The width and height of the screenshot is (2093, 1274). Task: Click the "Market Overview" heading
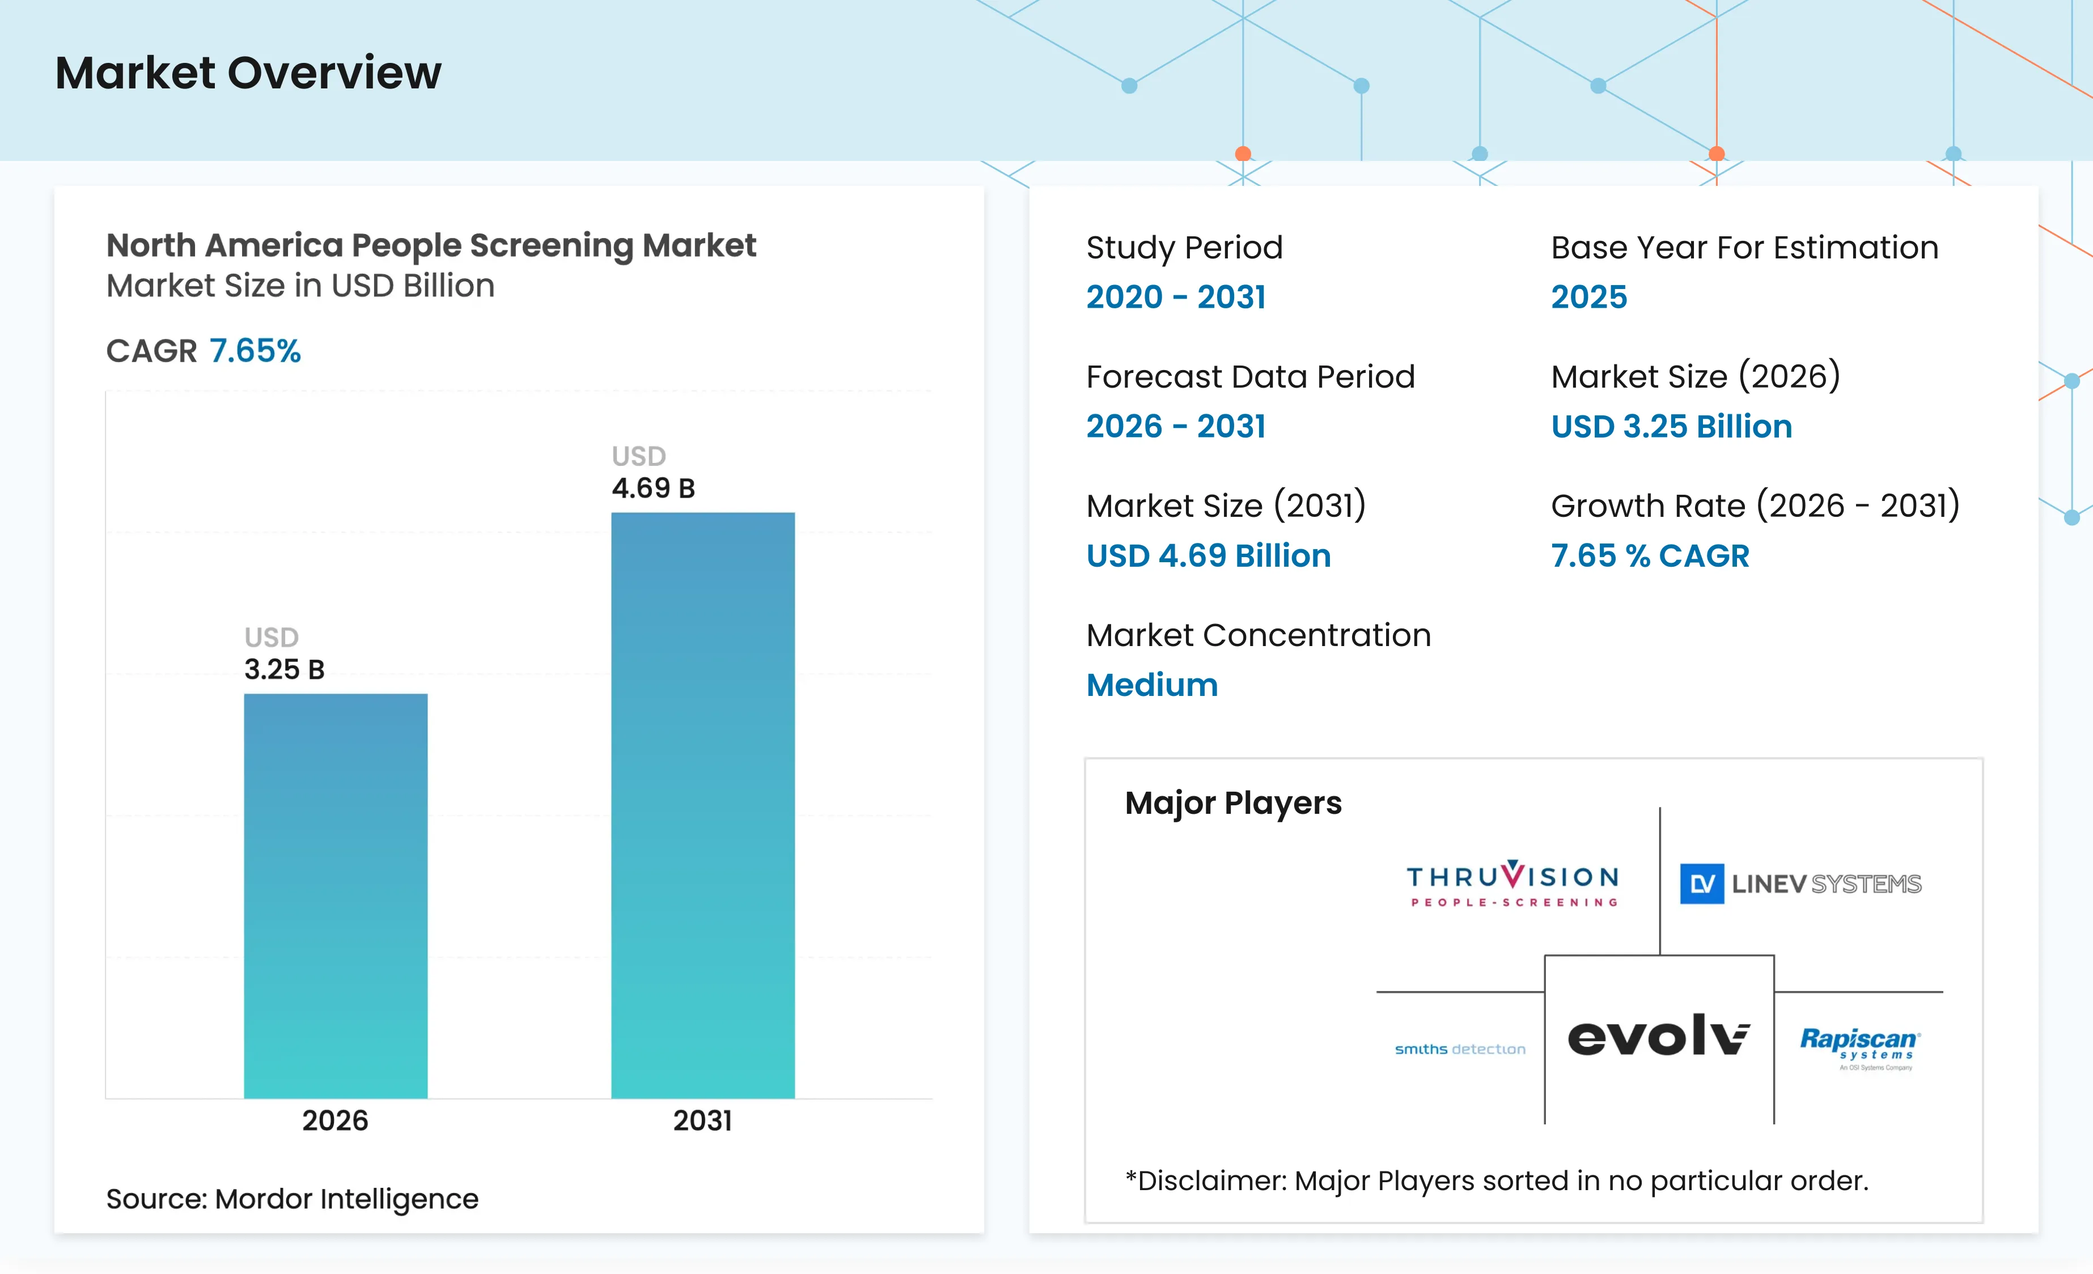click(x=248, y=73)
